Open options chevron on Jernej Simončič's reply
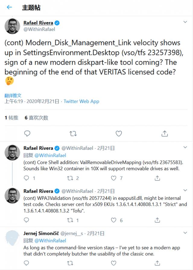193x270 pixels. click(x=185, y=233)
